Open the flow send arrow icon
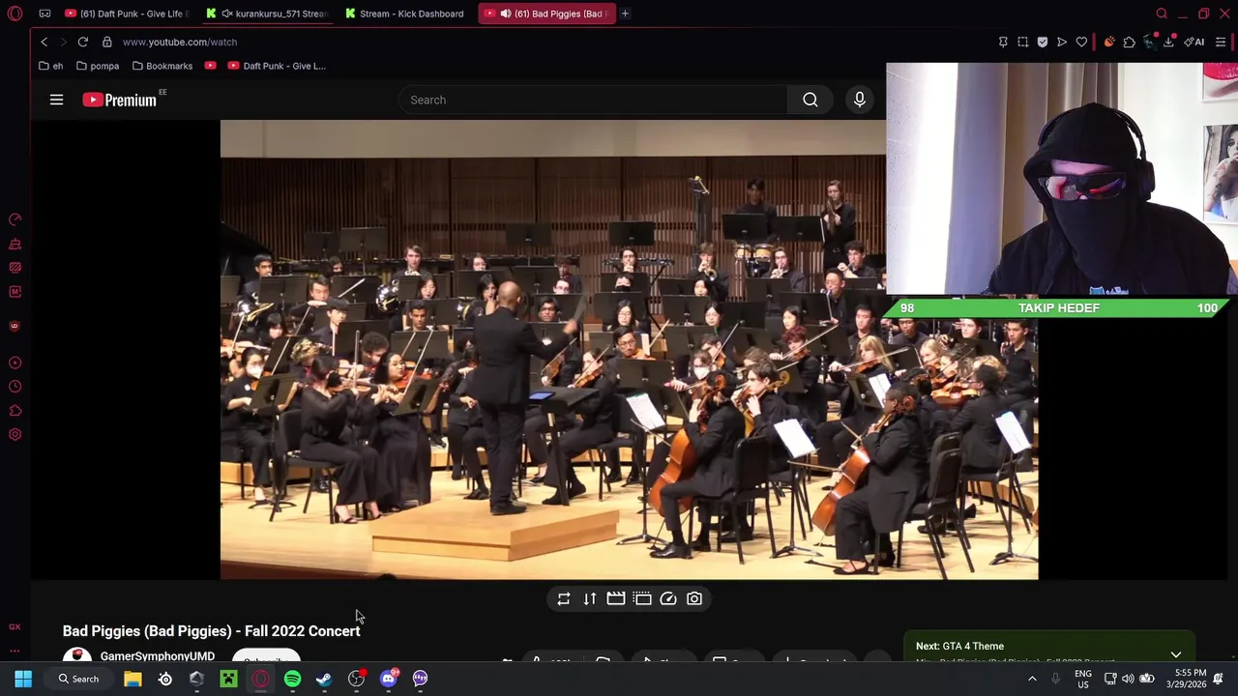 (x=1062, y=42)
